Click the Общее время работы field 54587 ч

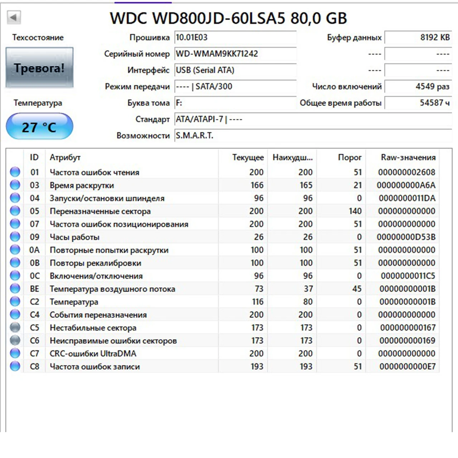coord(418,103)
